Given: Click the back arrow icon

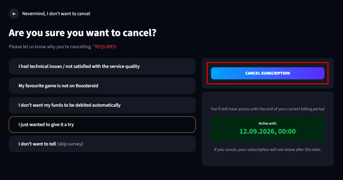Looking at the screenshot, I should 14,14.
